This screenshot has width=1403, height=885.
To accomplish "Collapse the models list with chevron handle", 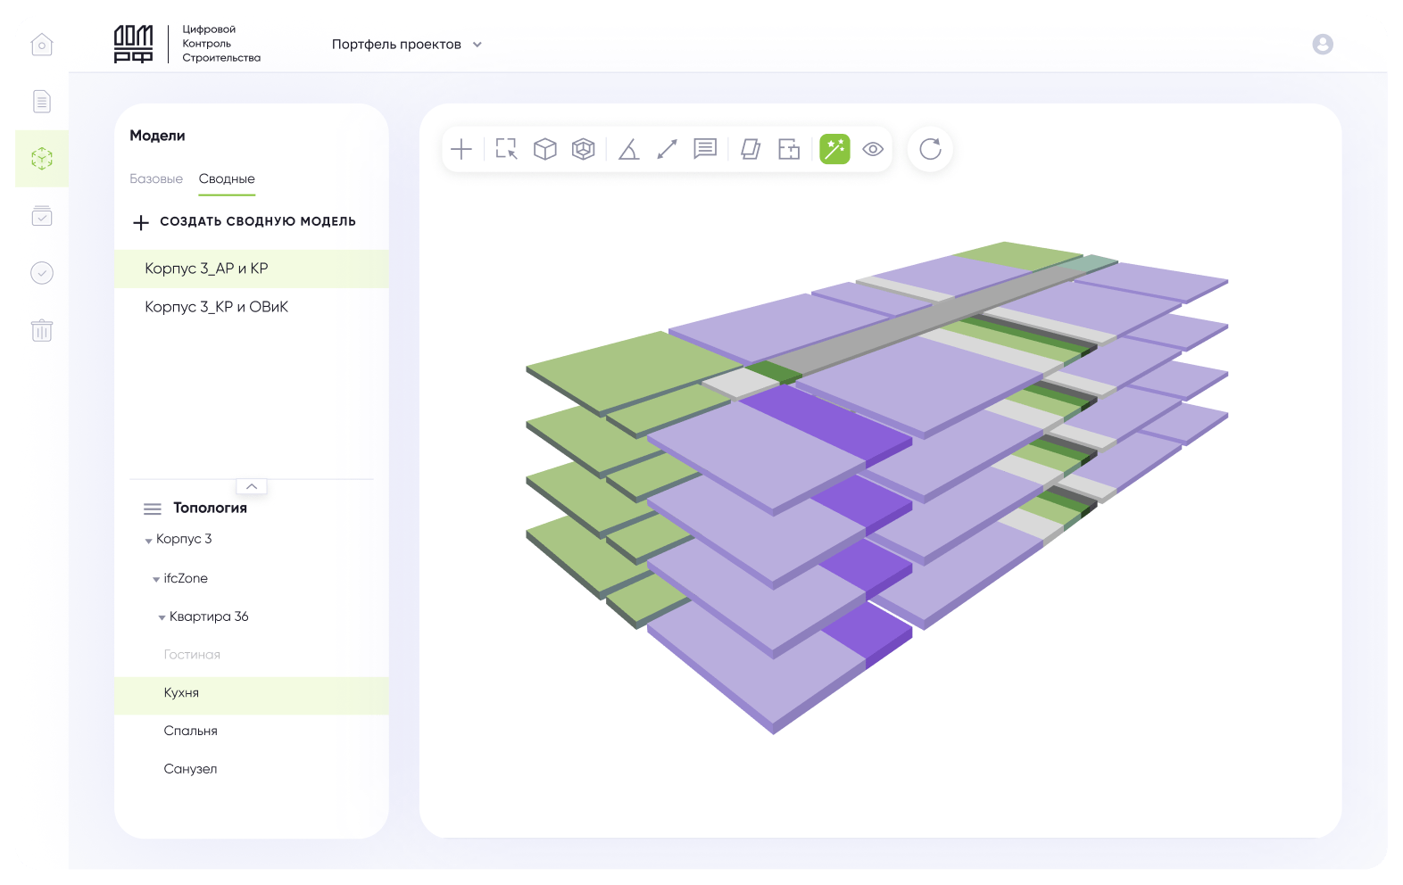I will [252, 486].
